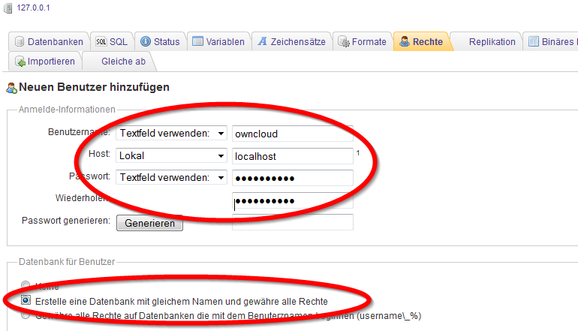Click the Variablen tab icon

pos(198,42)
